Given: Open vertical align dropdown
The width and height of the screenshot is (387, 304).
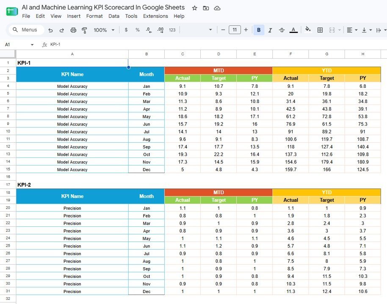Looking at the screenshot, I should [x=367, y=30].
